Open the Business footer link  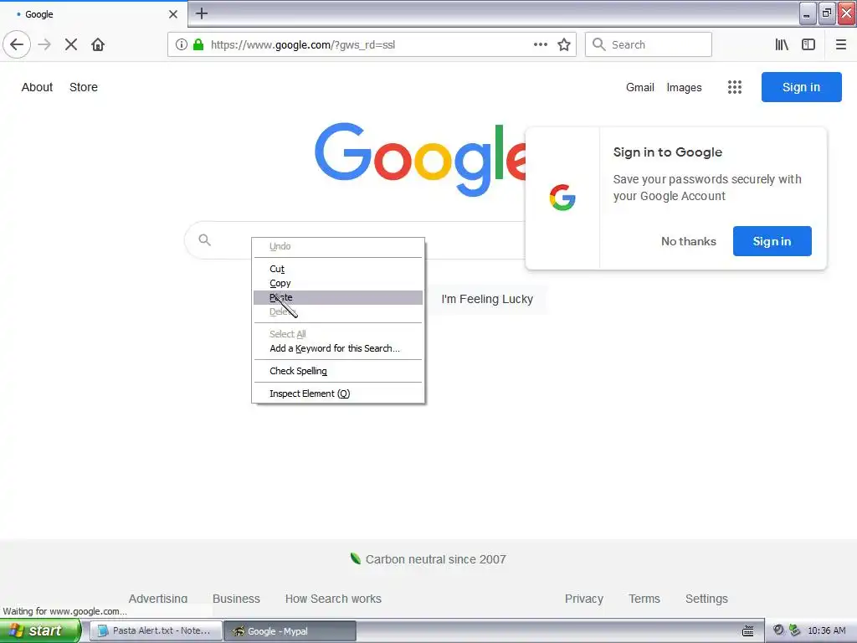click(x=236, y=599)
